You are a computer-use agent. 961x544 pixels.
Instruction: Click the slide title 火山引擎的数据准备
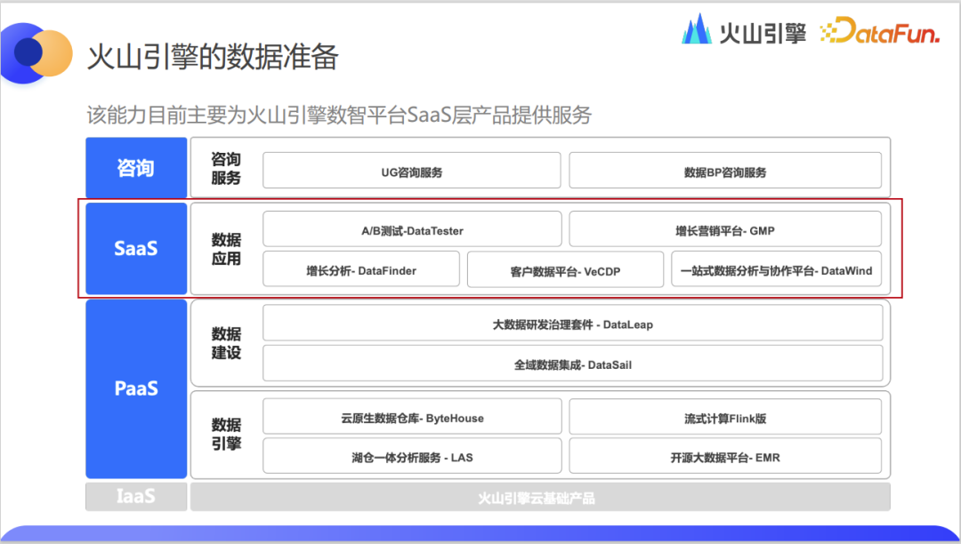[213, 57]
